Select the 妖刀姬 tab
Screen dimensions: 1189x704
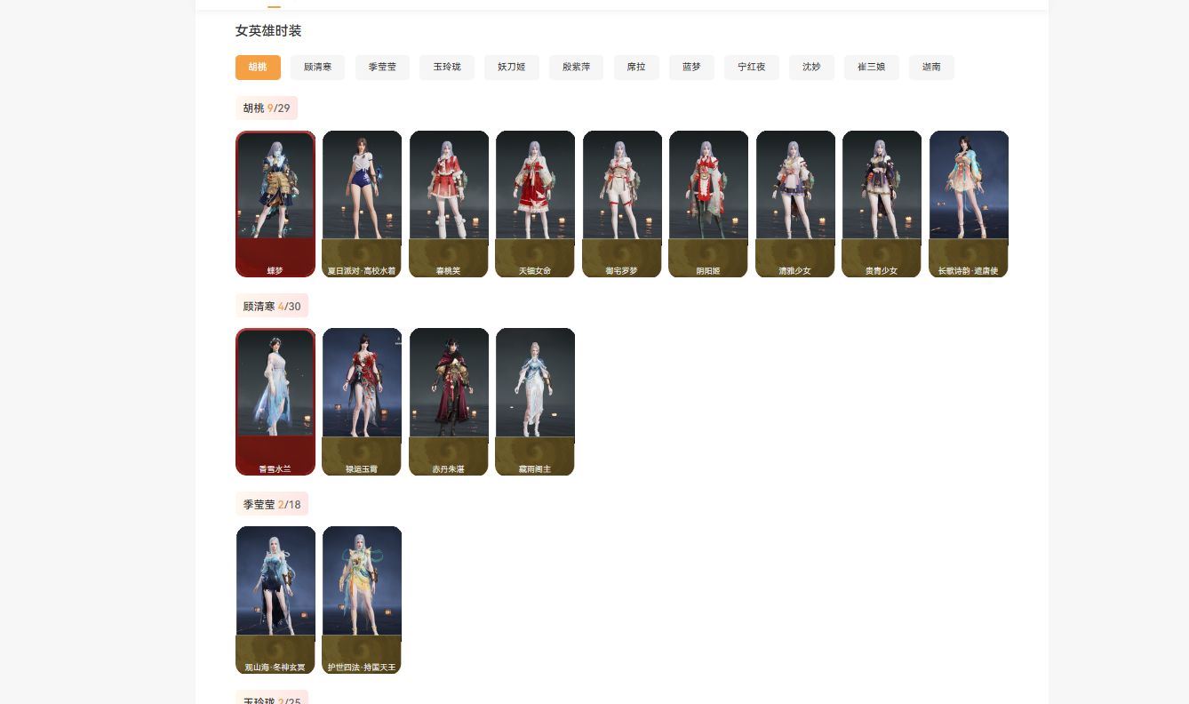point(511,68)
